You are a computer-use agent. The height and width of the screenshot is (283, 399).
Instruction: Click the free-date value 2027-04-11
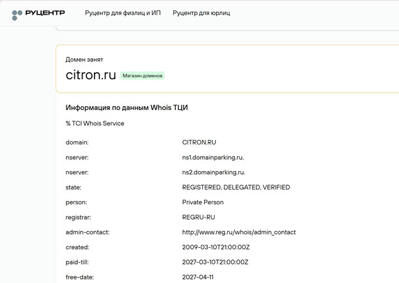(x=198, y=277)
